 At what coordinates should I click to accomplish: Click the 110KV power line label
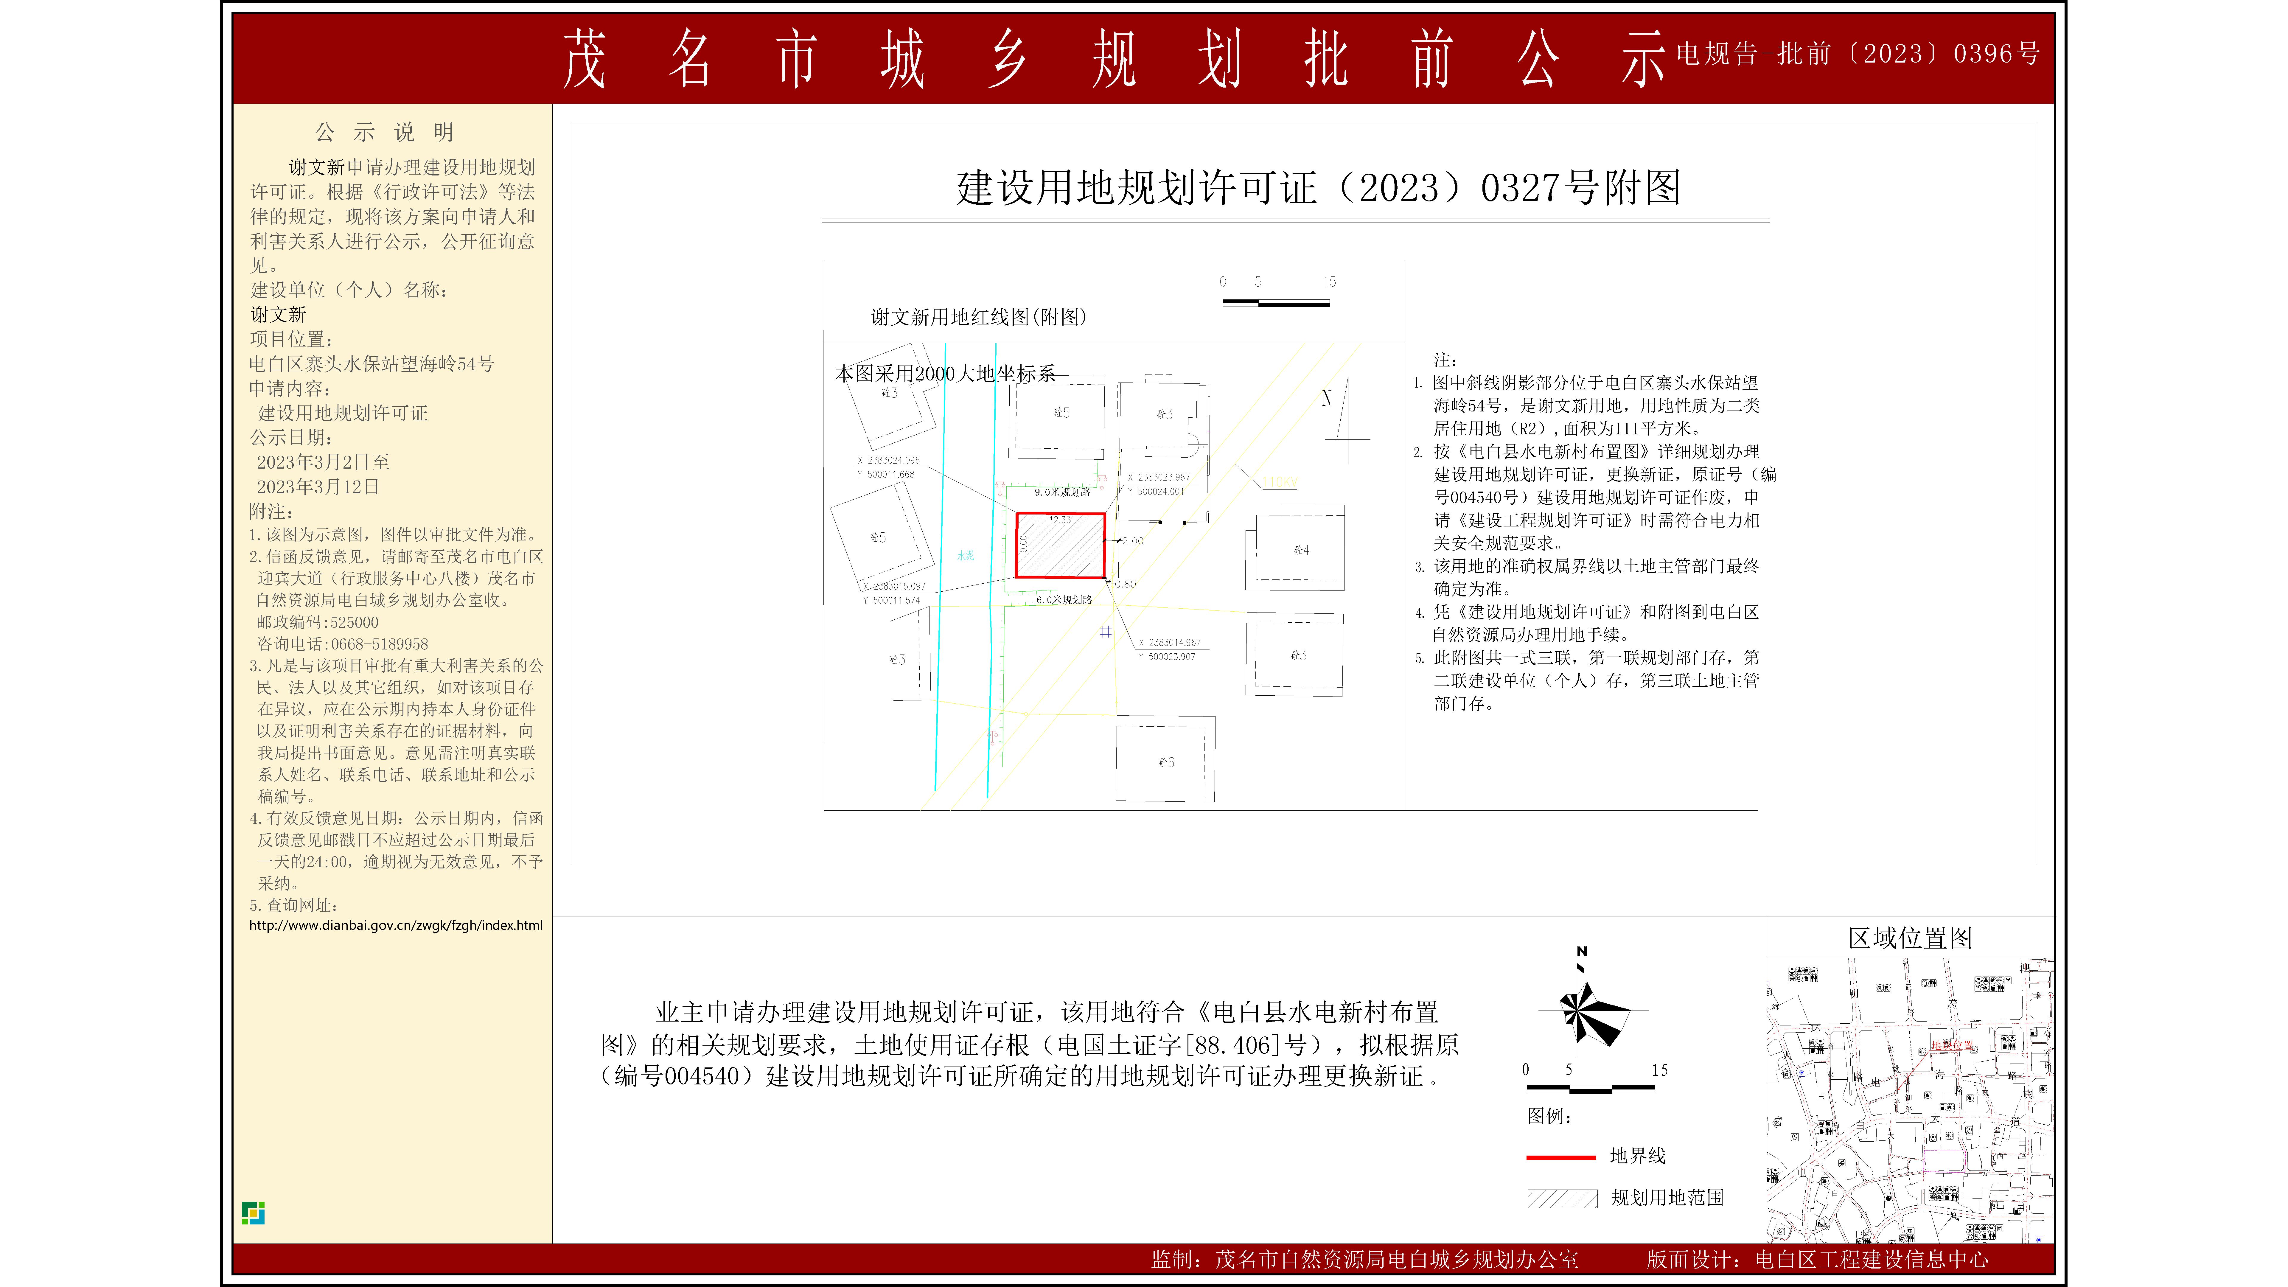point(1280,482)
